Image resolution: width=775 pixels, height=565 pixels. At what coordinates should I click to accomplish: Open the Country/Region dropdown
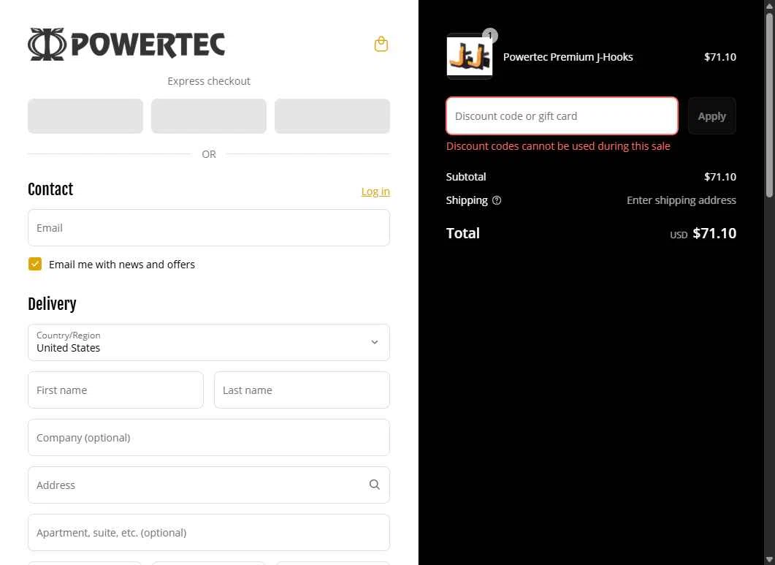point(209,342)
